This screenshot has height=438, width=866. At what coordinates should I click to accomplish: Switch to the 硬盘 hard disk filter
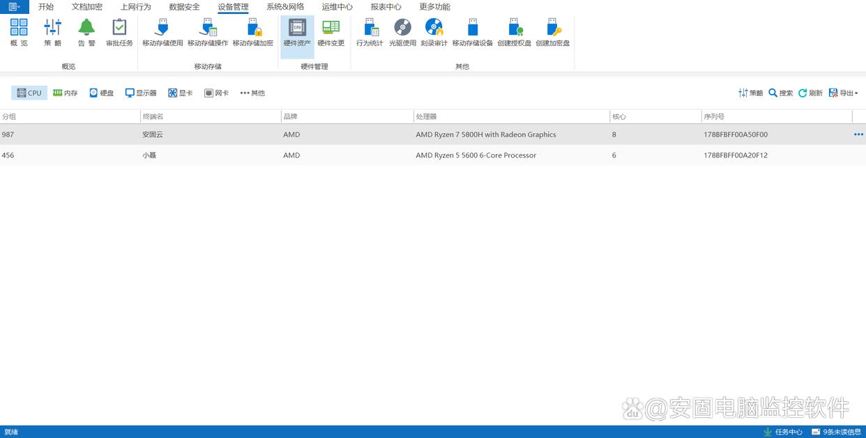pyautogui.click(x=101, y=93)
